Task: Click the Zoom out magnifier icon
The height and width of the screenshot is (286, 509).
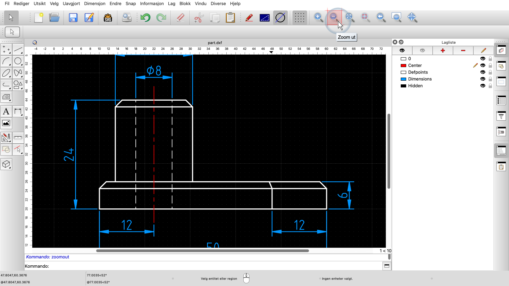Action: [x=334, y=17]
